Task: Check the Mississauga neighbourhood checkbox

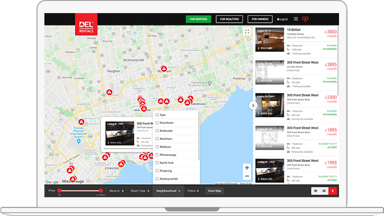Action: click(x=157, y=155)
